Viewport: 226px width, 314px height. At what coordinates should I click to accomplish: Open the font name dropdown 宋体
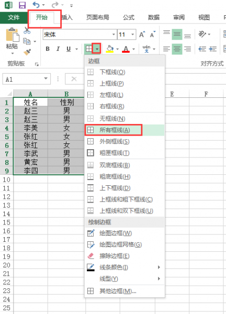click(x=114, y=35)
